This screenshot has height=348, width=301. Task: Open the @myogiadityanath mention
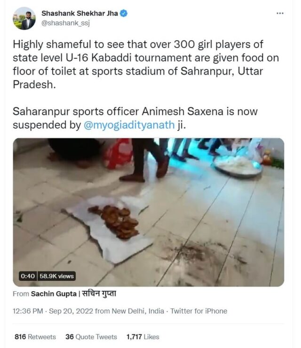point(132,126)
